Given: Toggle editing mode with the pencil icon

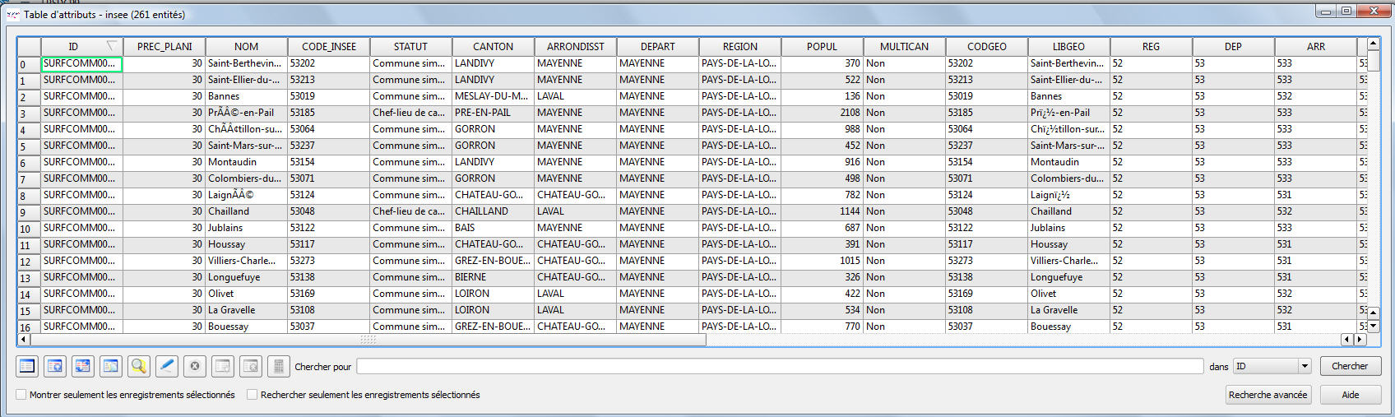Looking at the screenshot, I should pyautogui.click(x=167, y=366).
